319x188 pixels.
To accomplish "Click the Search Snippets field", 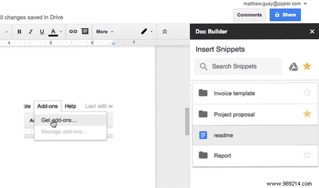I will click(238, 66).
